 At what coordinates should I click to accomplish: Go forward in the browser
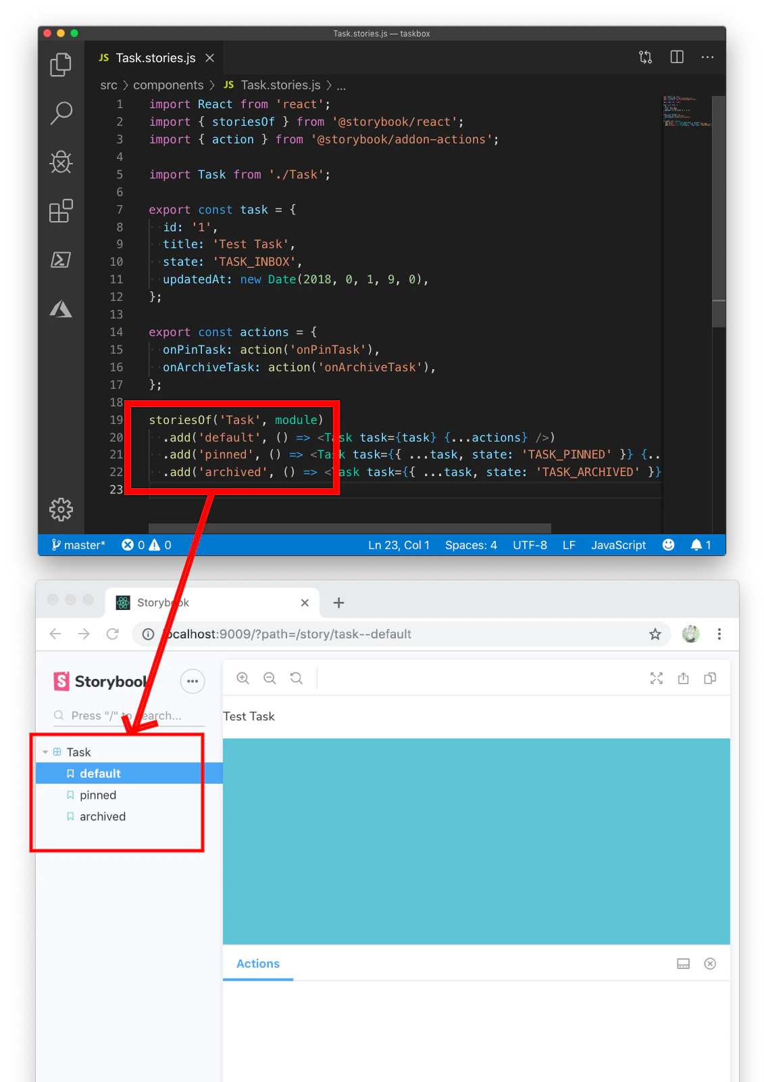point(84,634)
